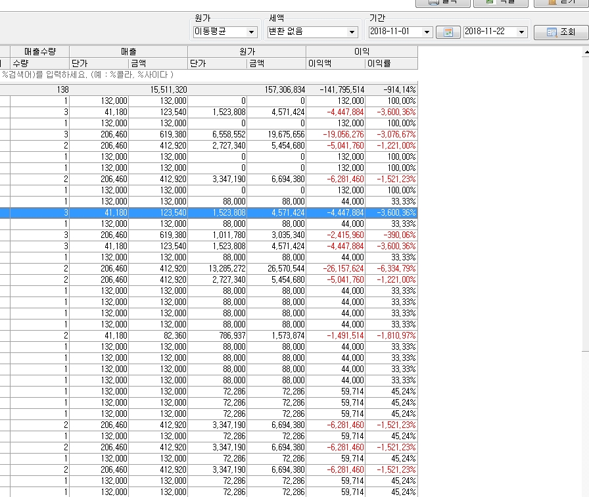
Task: Click the print button at top
Action: point(442,3)
